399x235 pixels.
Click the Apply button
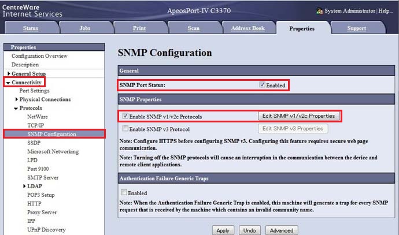(x=223, y=230)
